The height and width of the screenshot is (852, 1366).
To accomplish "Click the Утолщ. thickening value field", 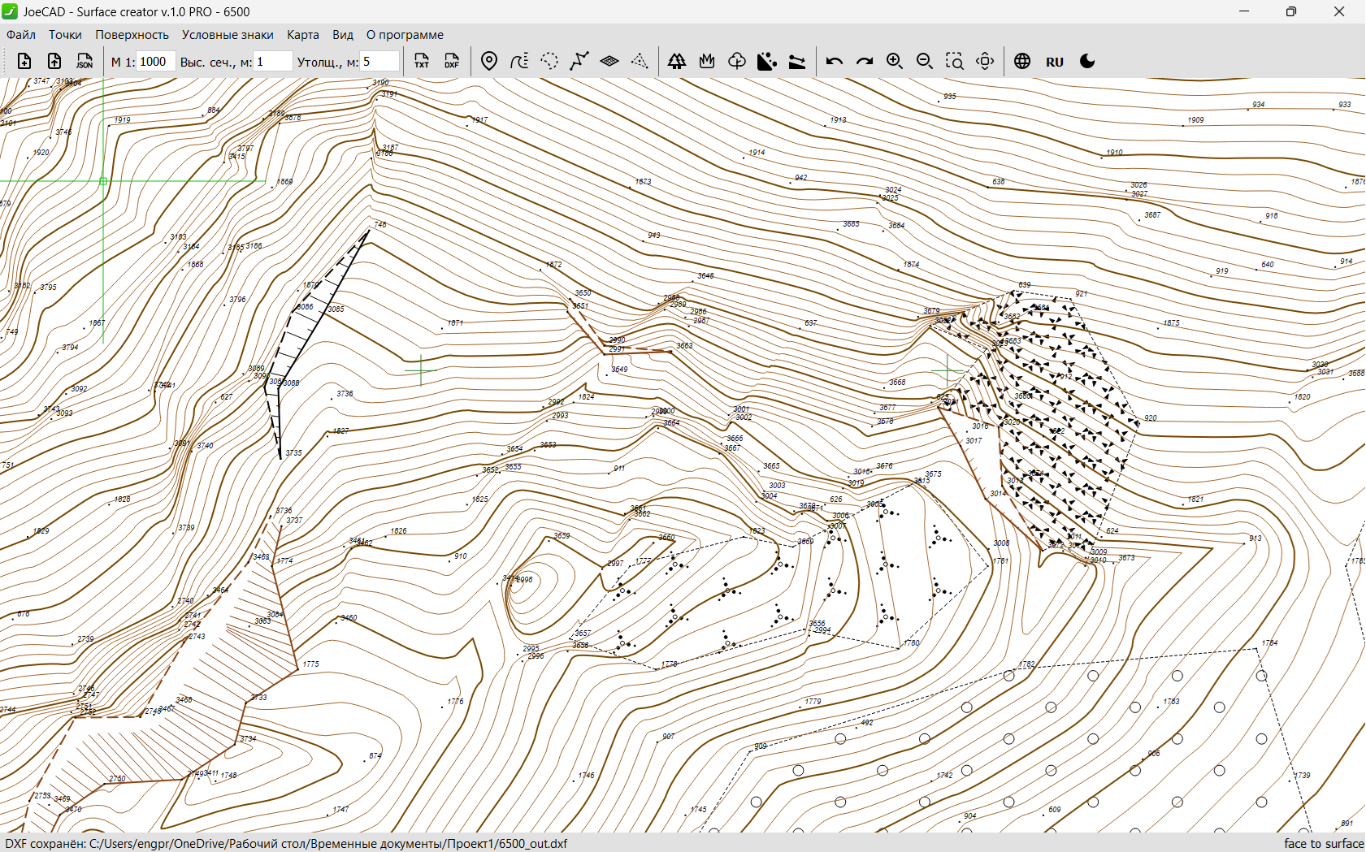I will (x=379, y=62).
